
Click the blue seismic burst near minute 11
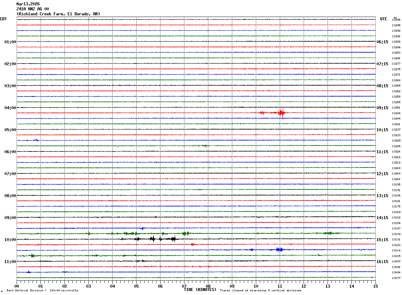(x=280, y=250)
